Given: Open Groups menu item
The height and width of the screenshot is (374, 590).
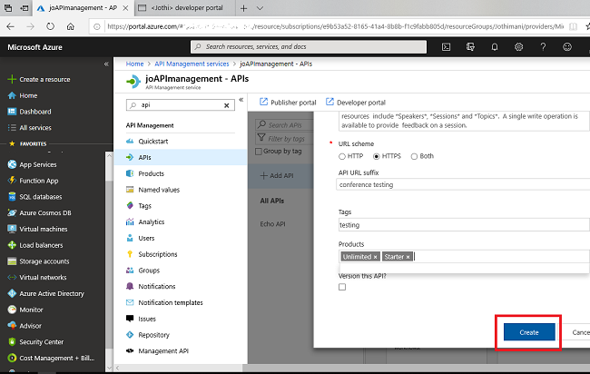Looking at the screenshot, I should point(181,271).
